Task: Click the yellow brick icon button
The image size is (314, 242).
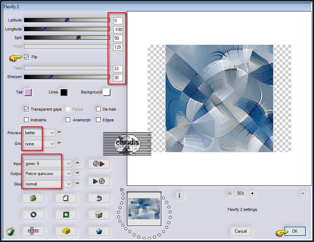Action: [x=66, y=231]
